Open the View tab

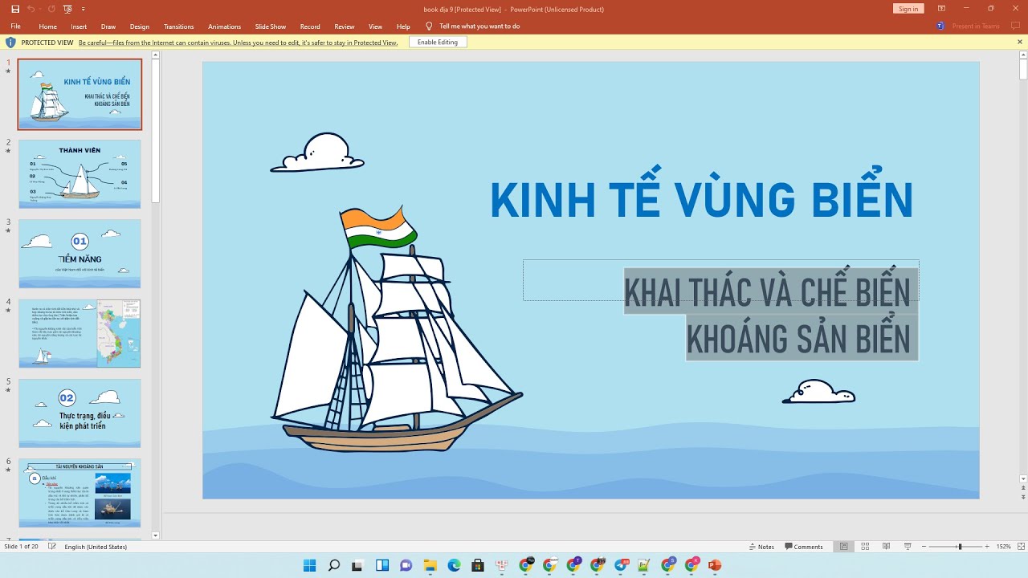(375, 26)
